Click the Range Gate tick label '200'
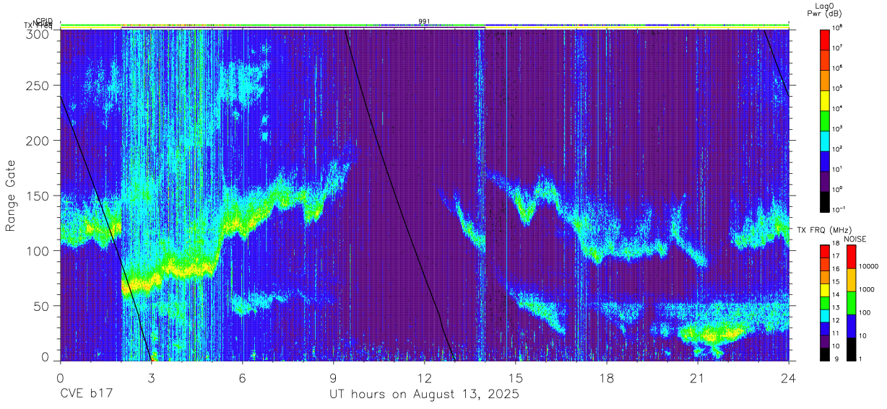The image size is (887, 409). point(38,141)
